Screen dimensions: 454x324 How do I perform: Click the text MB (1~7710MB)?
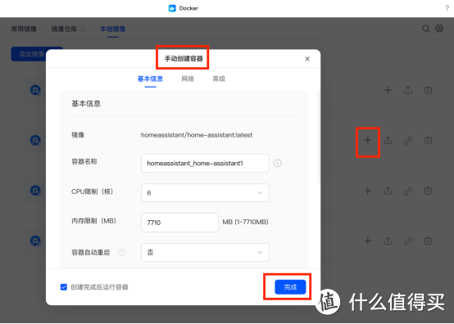coord(245,222)
